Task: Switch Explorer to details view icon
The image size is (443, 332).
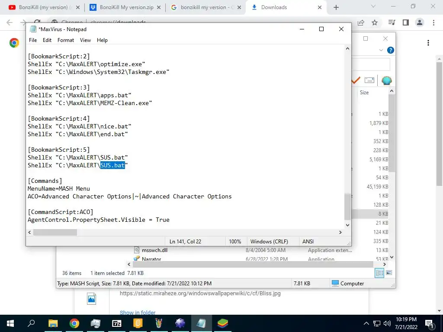Action: pos(379,273)
